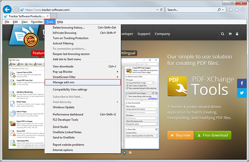This screenshot has height=162, width=249.
Task: Open the browser settings gear icon
Action: pyautogui.click(x=243, y=10)
